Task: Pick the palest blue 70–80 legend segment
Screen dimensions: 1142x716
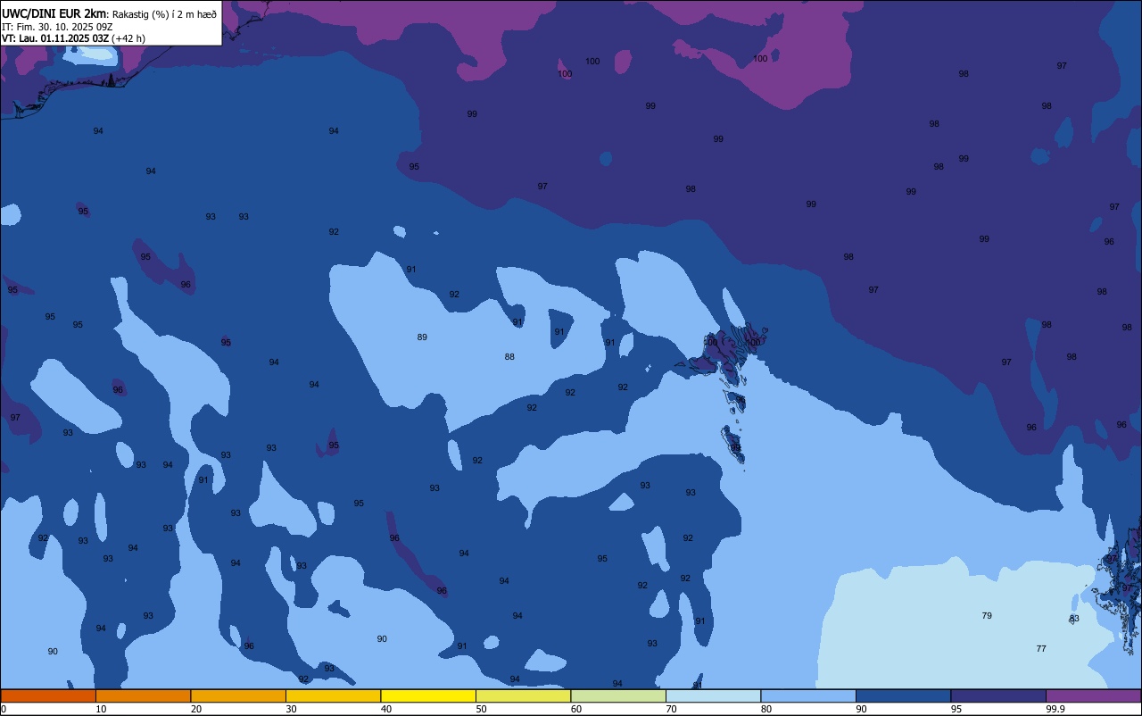Action: (x=713, y=695)
